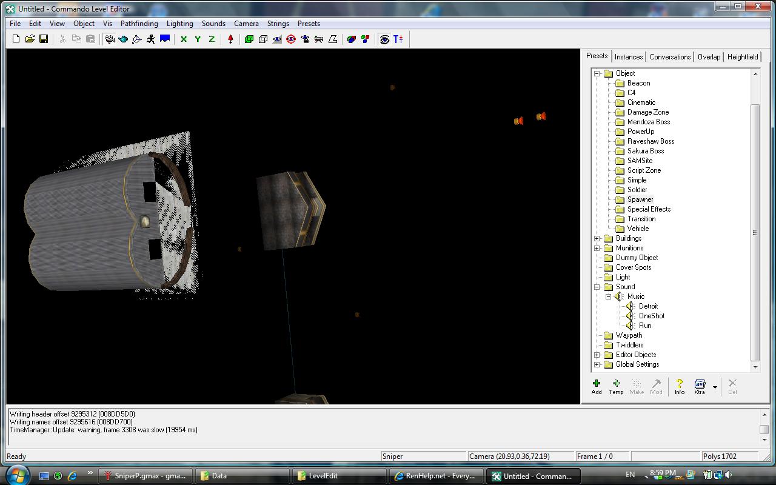Click the Info button
This screenshot has height=485, width=776.
[x=680, y=387]
